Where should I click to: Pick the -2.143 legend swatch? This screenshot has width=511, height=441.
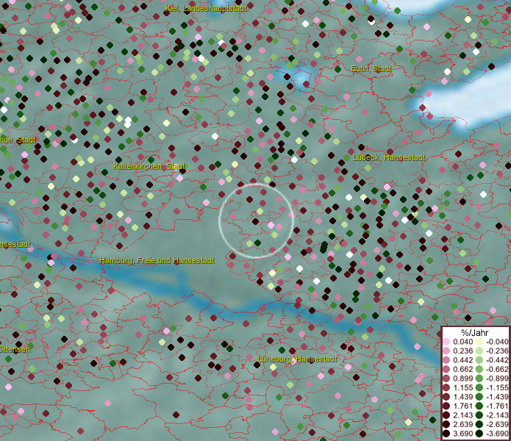click(x=479, y=415)
